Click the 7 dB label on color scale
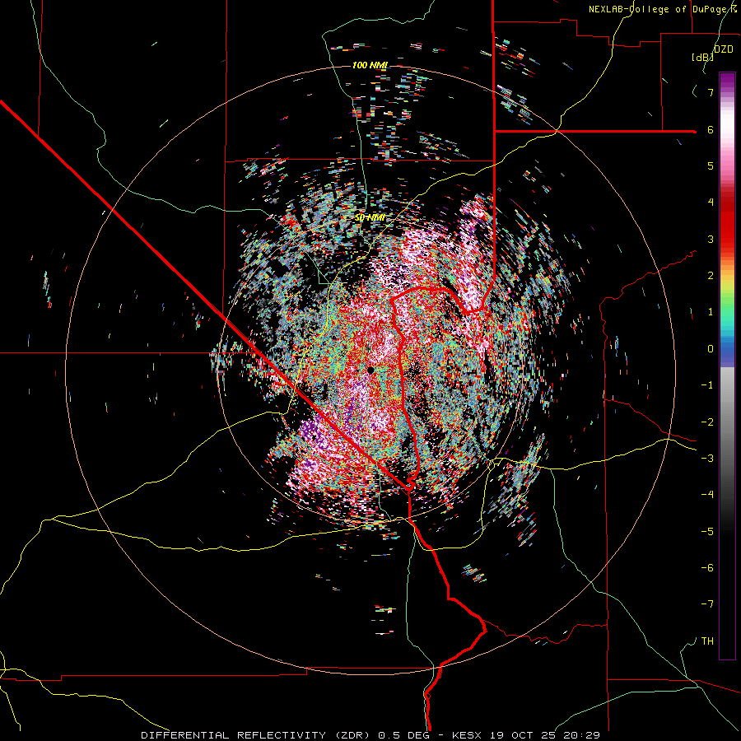 tap(711, 92)
